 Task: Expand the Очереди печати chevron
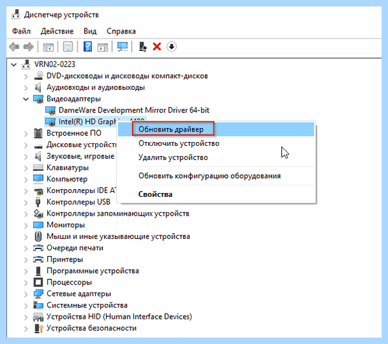click(x=26, y=248)
